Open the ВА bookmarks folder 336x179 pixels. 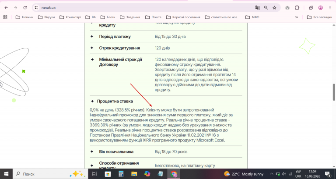pyautogui.click(x=91, y=17)
